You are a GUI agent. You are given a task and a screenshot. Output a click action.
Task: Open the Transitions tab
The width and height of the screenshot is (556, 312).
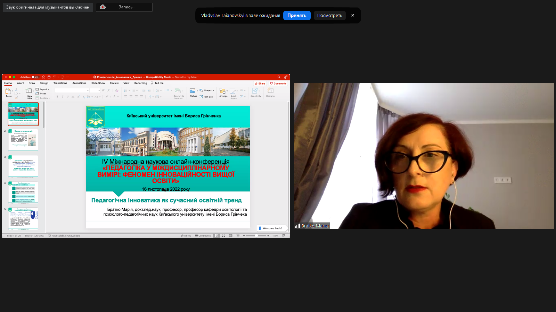60,83
